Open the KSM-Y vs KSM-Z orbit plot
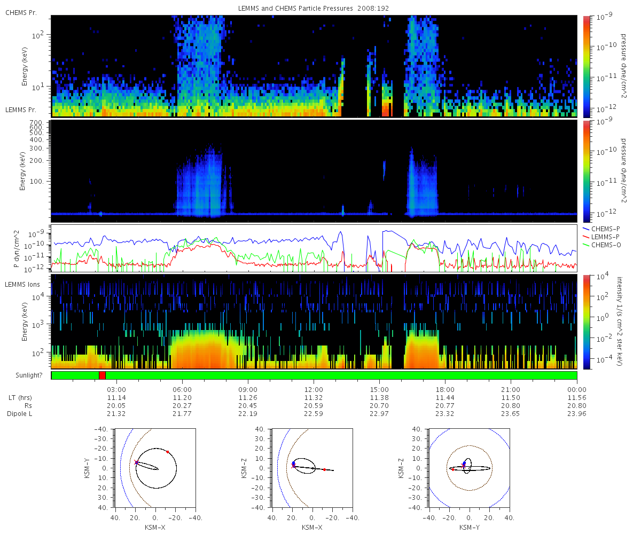Screen dimensions: 641x534 coord(470,468)
